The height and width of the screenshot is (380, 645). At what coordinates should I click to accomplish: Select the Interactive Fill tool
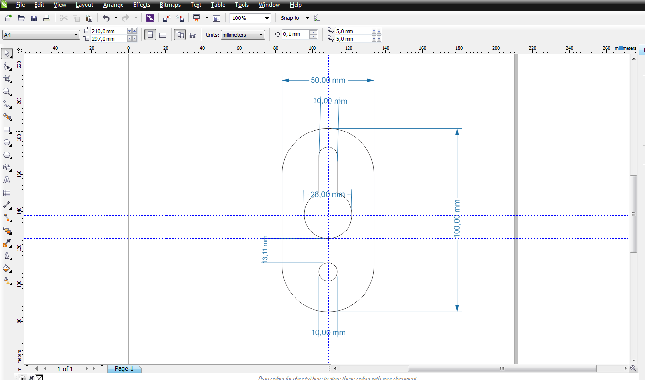(x=7, y=281)
